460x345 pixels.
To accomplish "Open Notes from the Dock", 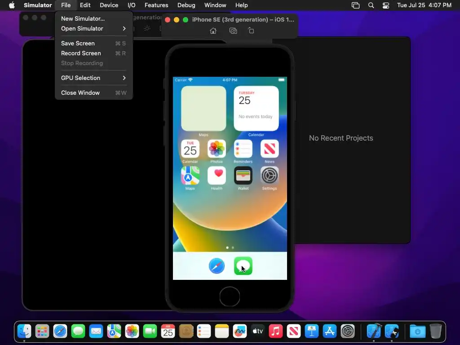I will tap(222, 332).
